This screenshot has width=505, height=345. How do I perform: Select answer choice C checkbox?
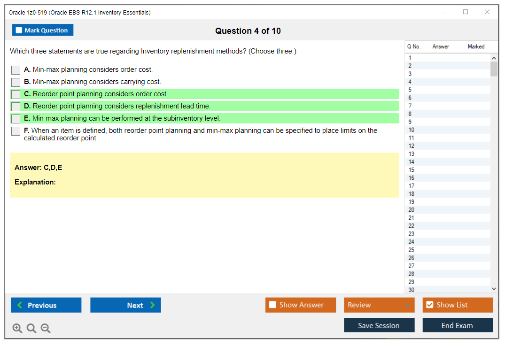coord(16,93)
